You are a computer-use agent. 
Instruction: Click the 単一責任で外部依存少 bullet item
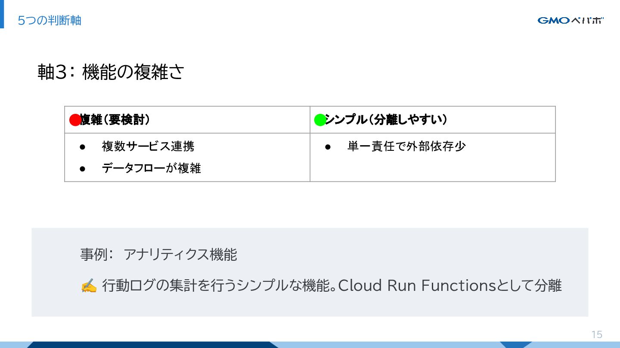[x=406, y=146]
